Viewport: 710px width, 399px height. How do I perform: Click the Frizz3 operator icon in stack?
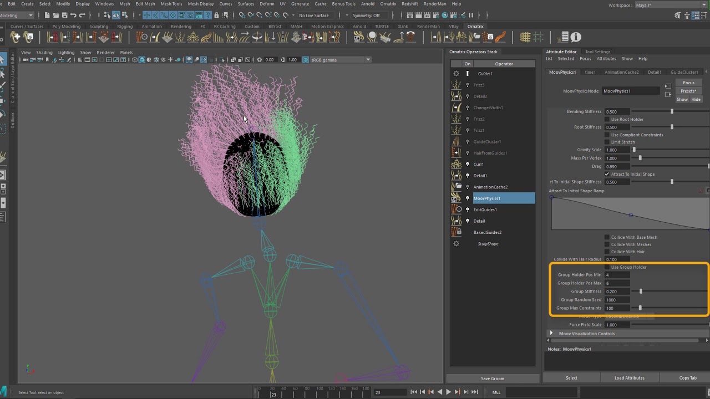point(457,85)
